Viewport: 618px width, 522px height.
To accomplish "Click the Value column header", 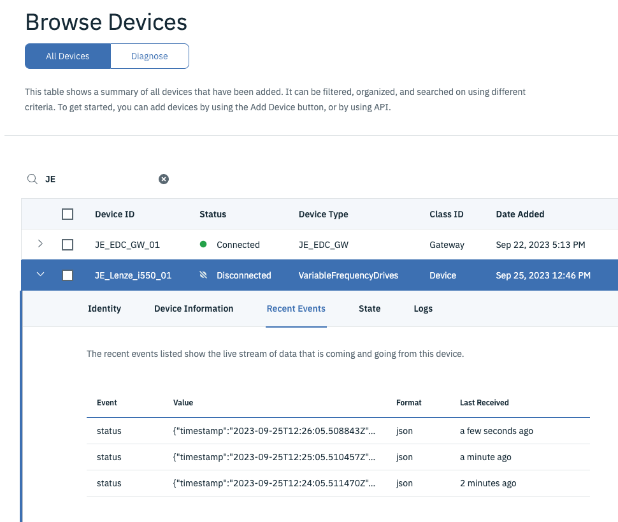I will (183, 403).
